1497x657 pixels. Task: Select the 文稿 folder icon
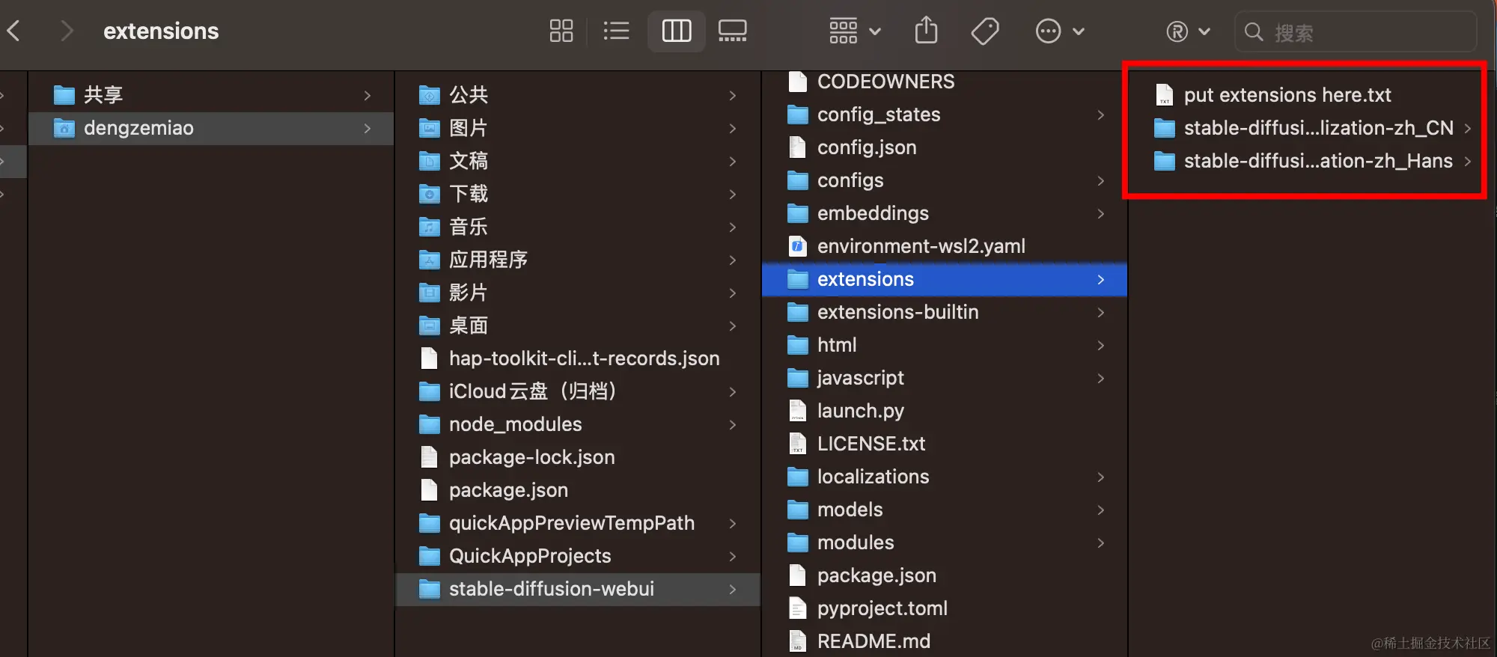pyautogui.click(x=430, y=161)
